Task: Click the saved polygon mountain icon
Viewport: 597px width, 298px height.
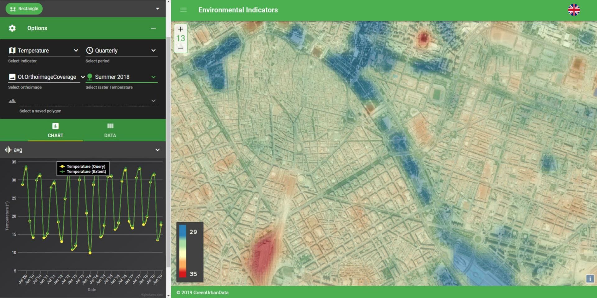Action: point(12,101)
